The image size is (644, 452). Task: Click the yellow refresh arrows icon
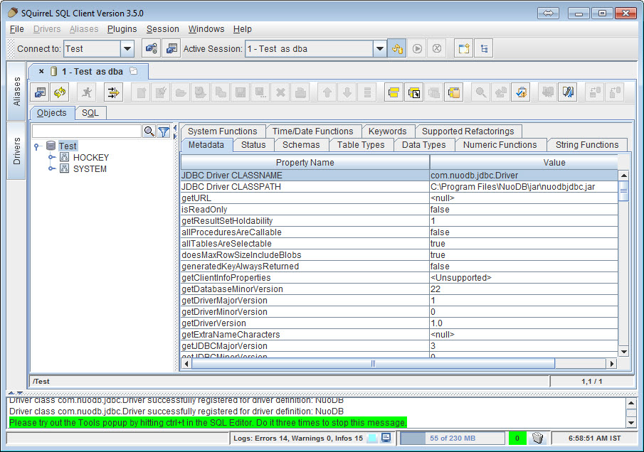click(x=60, y=92)
